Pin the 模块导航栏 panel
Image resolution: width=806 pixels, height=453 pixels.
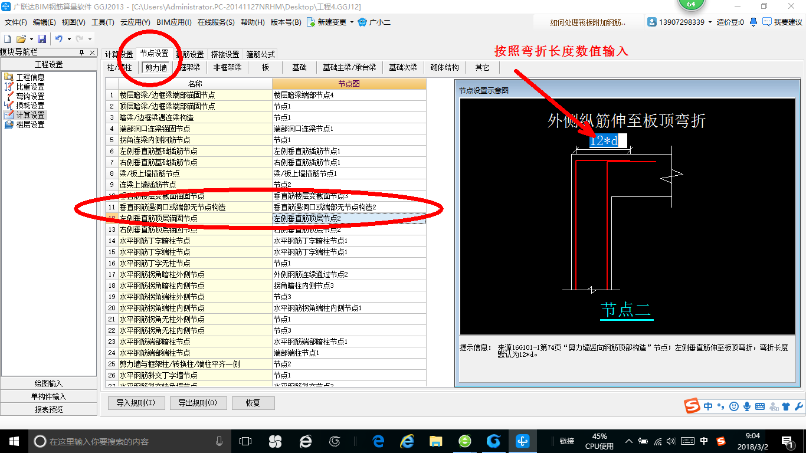click(x=82, y=52)
